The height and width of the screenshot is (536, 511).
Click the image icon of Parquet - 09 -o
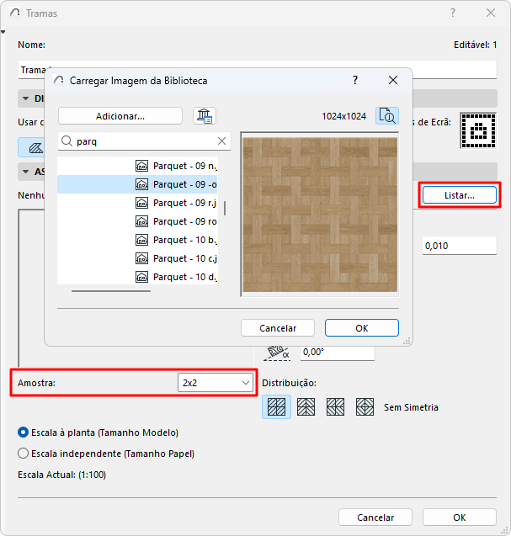point(141,184)
